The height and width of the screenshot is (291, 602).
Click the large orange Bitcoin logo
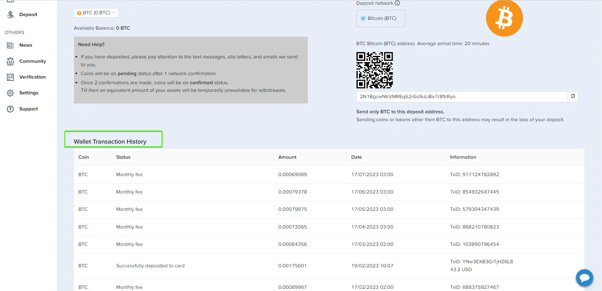[x=504, y=18]
